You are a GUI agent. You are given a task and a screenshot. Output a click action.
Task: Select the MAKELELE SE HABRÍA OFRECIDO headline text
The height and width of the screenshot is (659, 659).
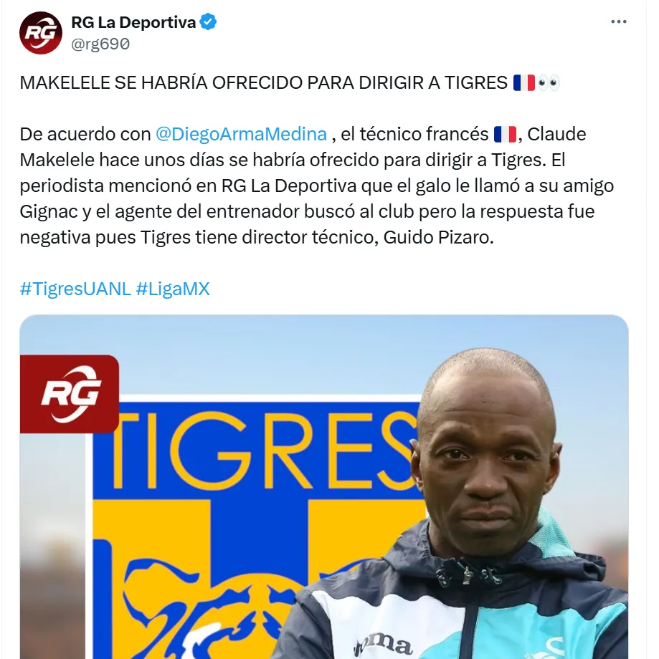263,83
